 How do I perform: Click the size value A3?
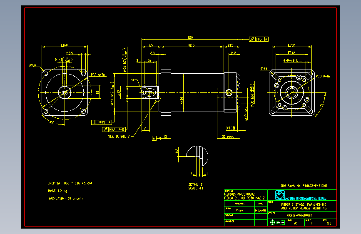[x=296, y=223]
